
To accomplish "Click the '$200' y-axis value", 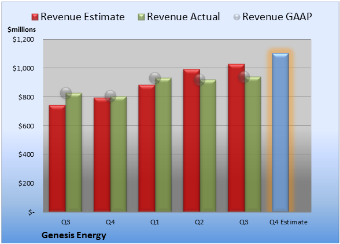I will click(26, 183).
